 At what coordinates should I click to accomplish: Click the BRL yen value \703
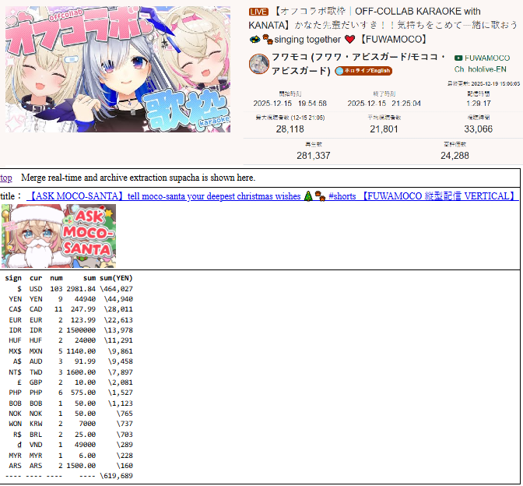click(125, 435)
